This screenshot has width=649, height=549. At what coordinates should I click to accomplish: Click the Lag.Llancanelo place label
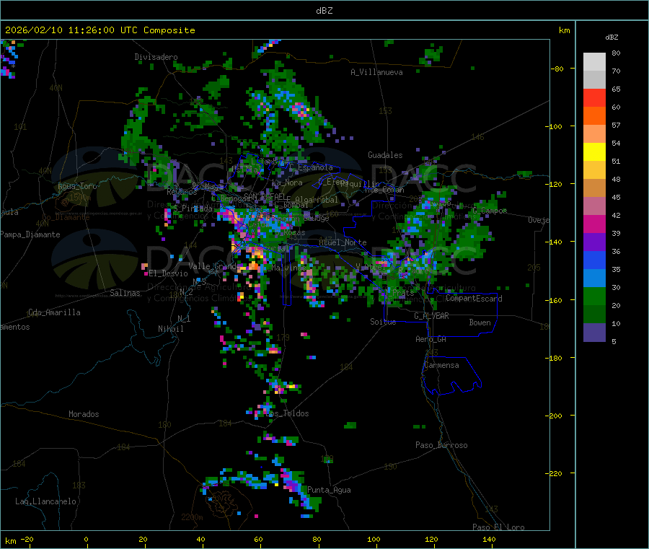tap(45, 501)
